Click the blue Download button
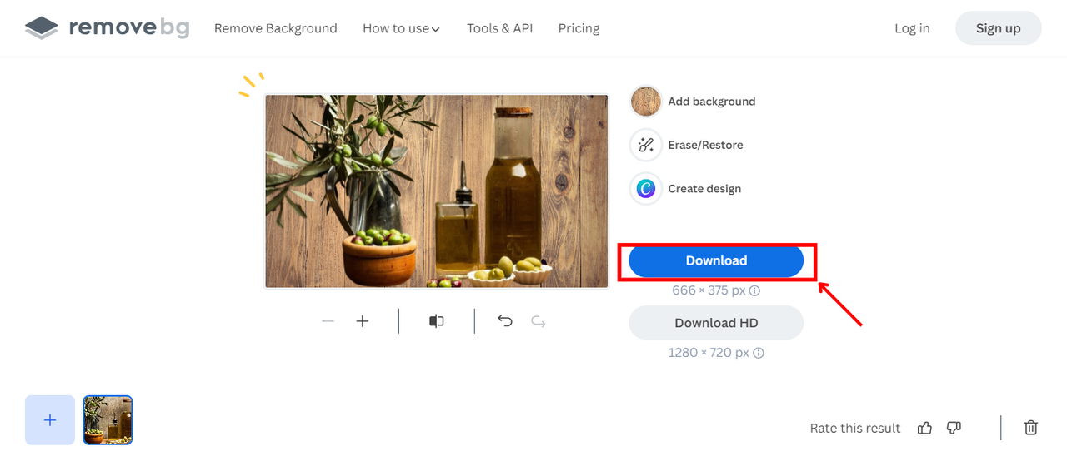 [715, 260]
